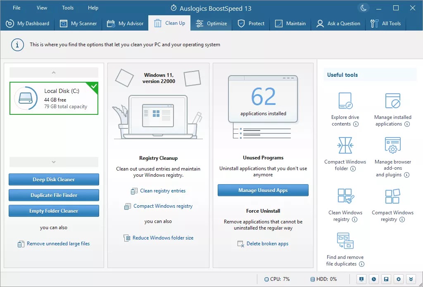This screenshot has width=423, height=287.
Task: Click the Deep Disk Cleaner button
Action: tap(54, 180)
